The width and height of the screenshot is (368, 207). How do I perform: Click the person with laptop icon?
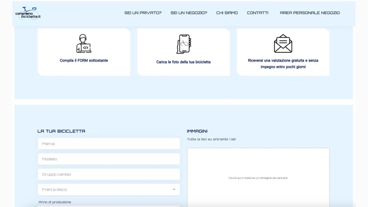[x=84, y=43]
